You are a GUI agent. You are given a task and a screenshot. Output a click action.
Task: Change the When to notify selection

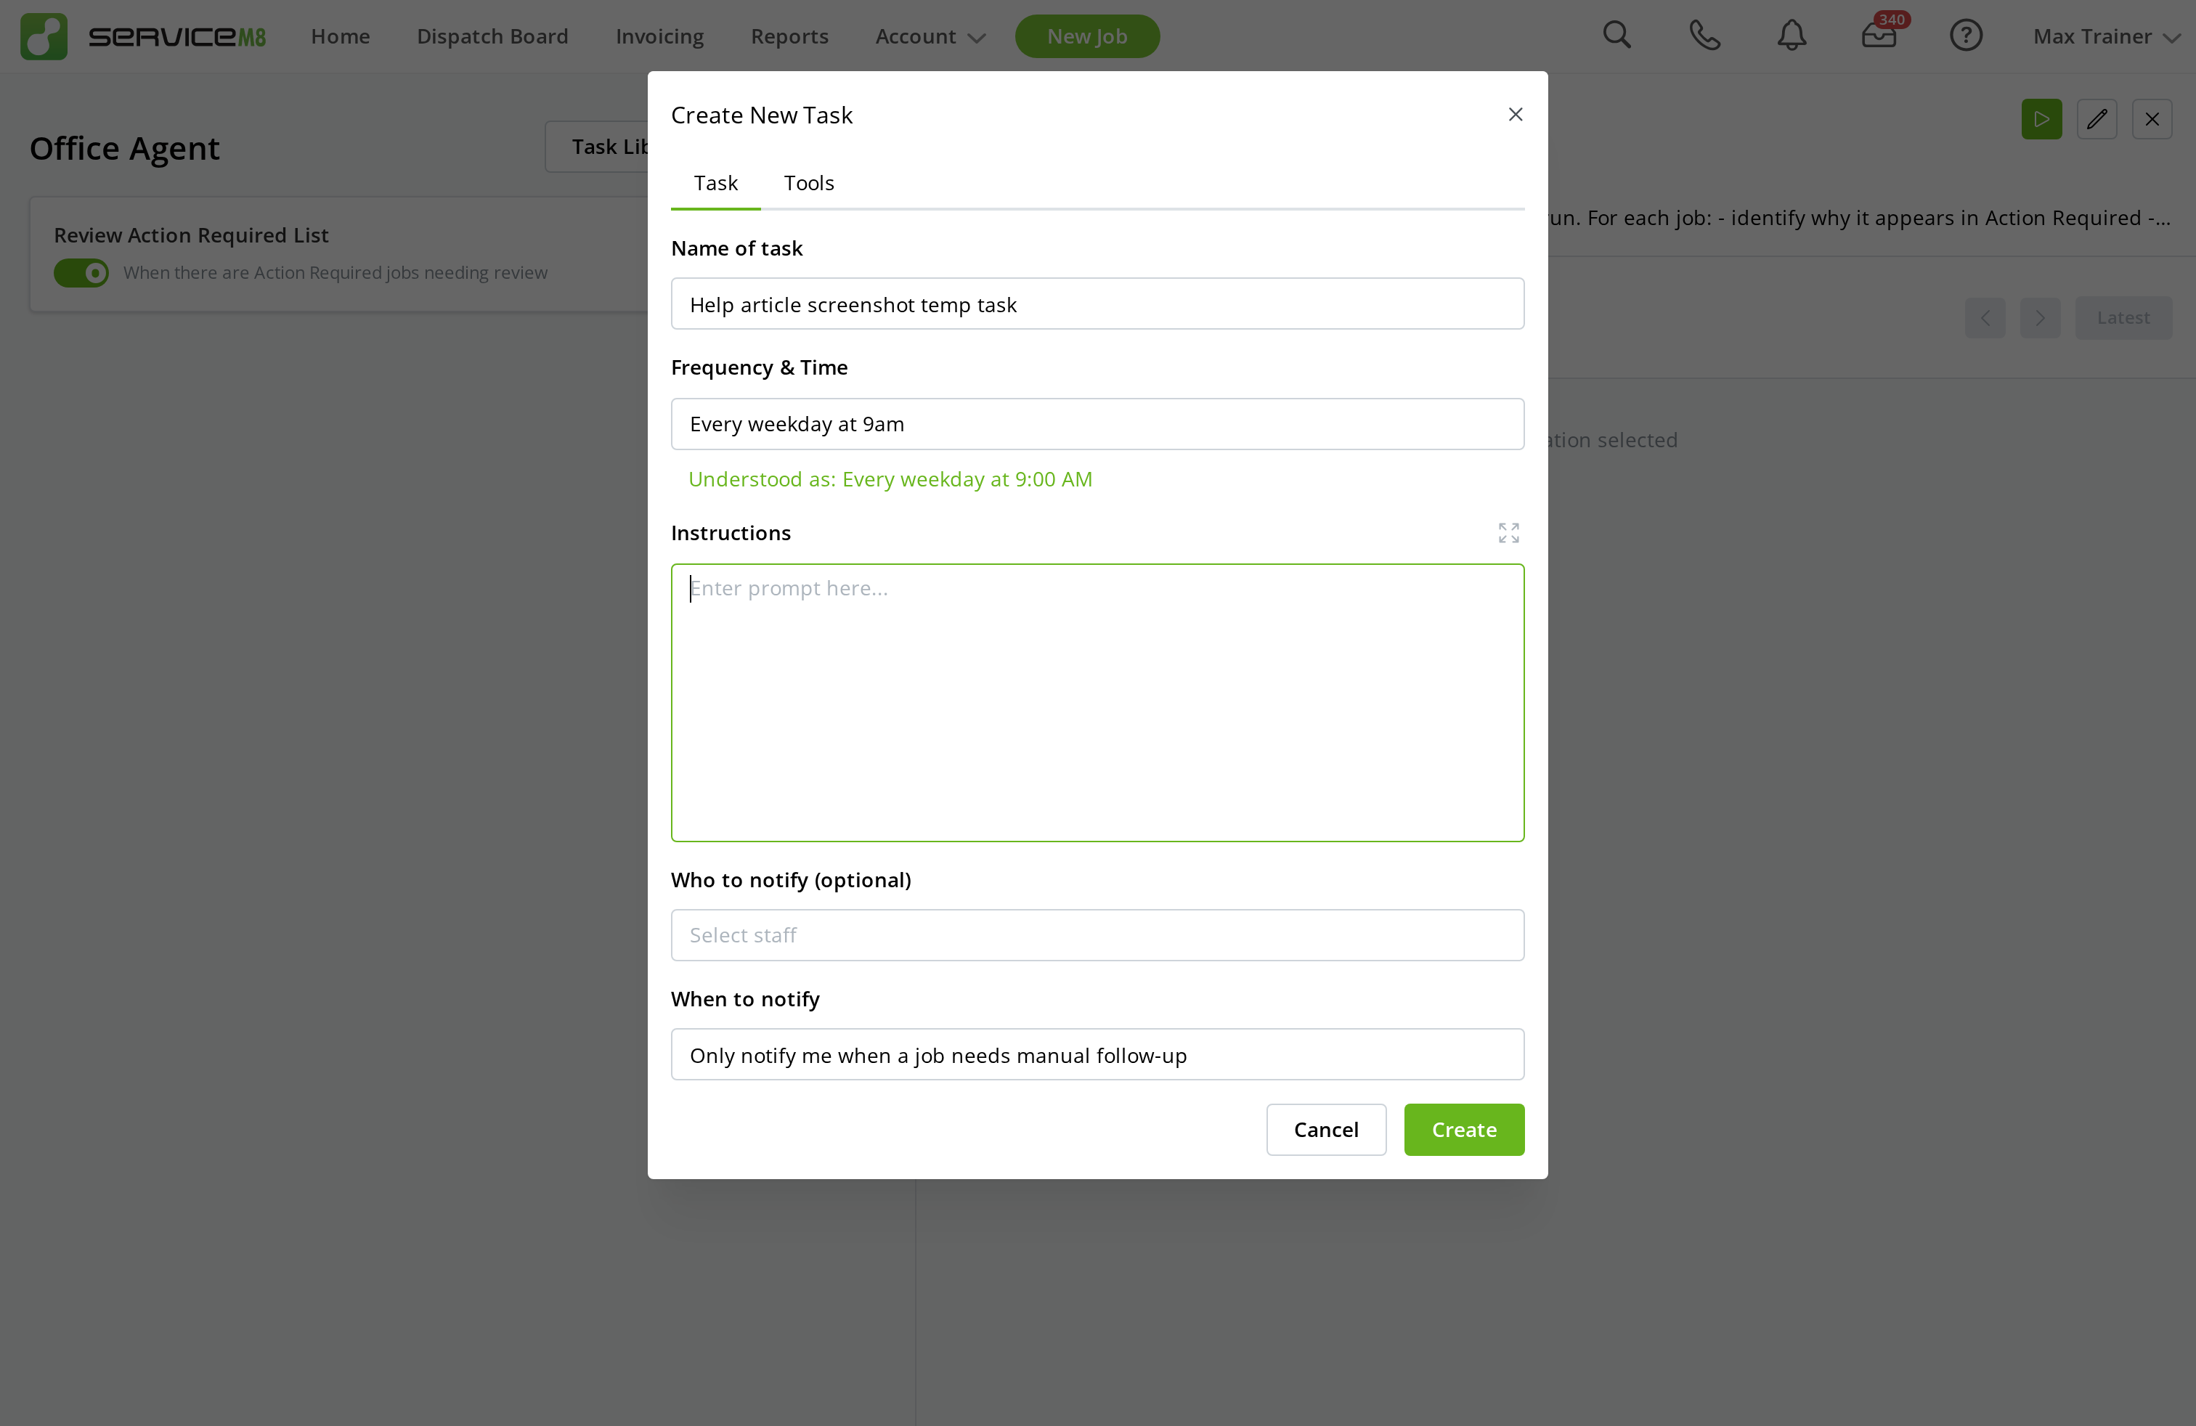(1097, 1054)
